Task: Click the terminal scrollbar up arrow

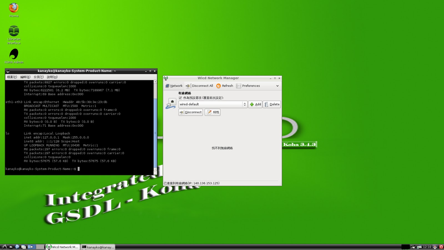Action: [155, 82]
